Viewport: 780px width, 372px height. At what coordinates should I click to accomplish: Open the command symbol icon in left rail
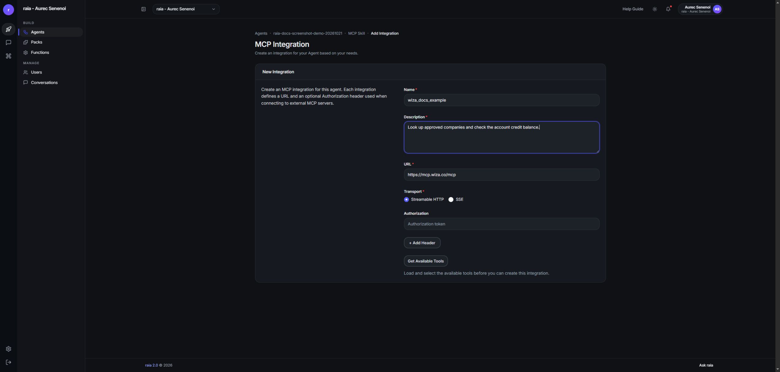point(8,56)
